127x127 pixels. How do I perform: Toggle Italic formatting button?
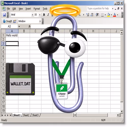pos(48,15)
